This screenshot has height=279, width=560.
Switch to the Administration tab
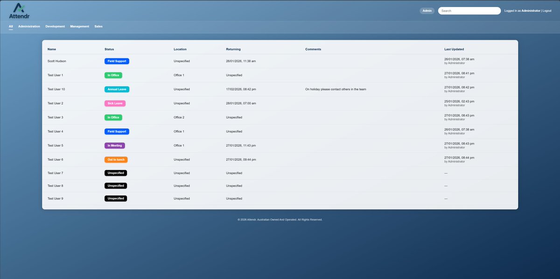click(29, 27)
